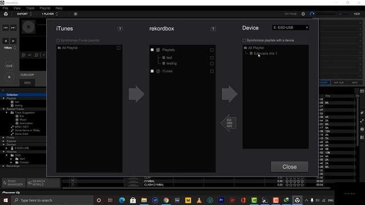The height and width of the screenshot is (205, 365).
Task: Open Microsoft Edge from taskbar
Action: point(121,200)
